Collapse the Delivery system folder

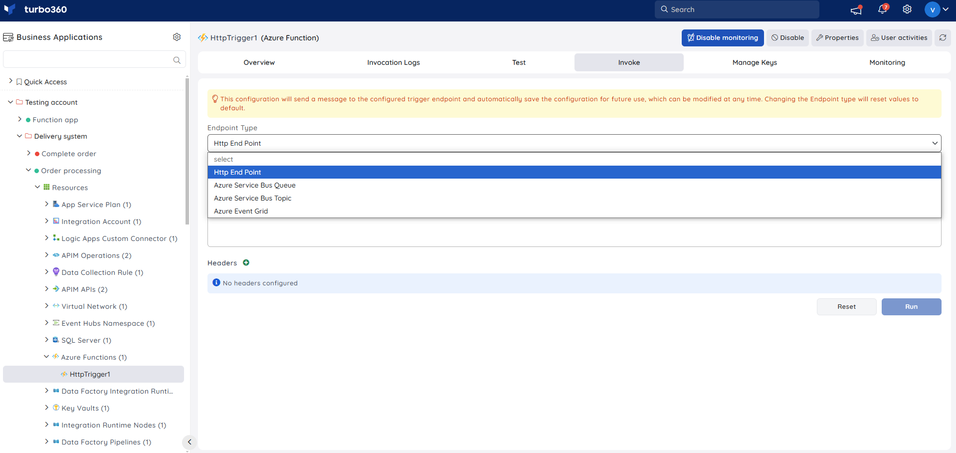click(19, 136)
